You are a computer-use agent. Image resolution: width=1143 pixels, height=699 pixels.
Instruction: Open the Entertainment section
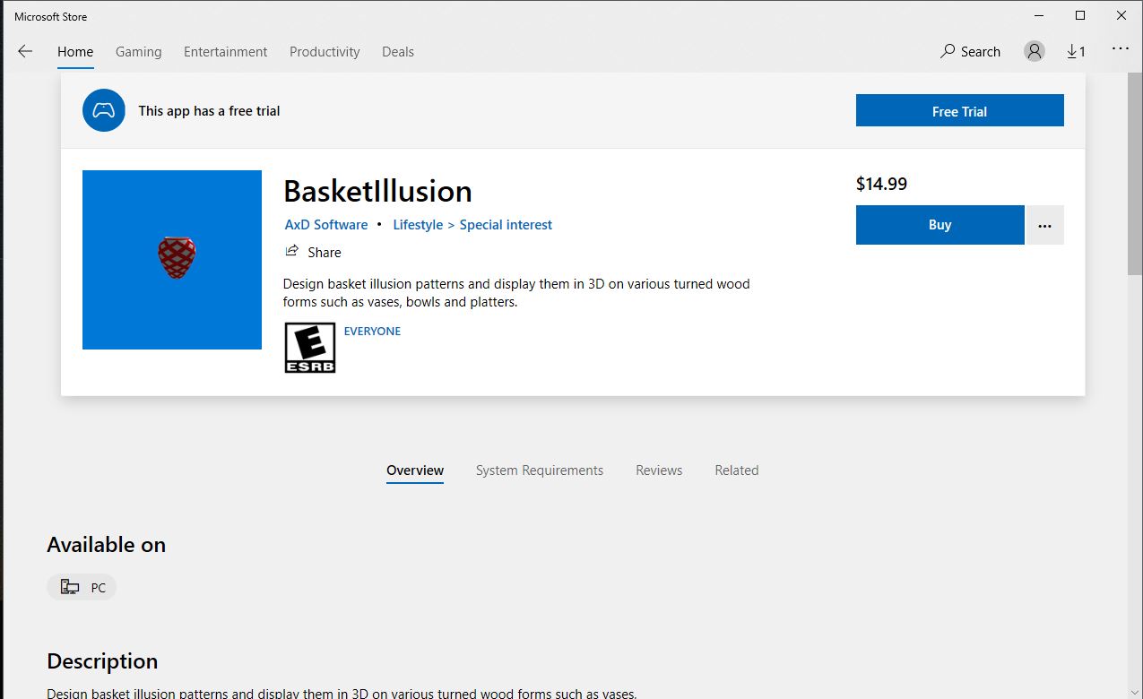[225, 52]
